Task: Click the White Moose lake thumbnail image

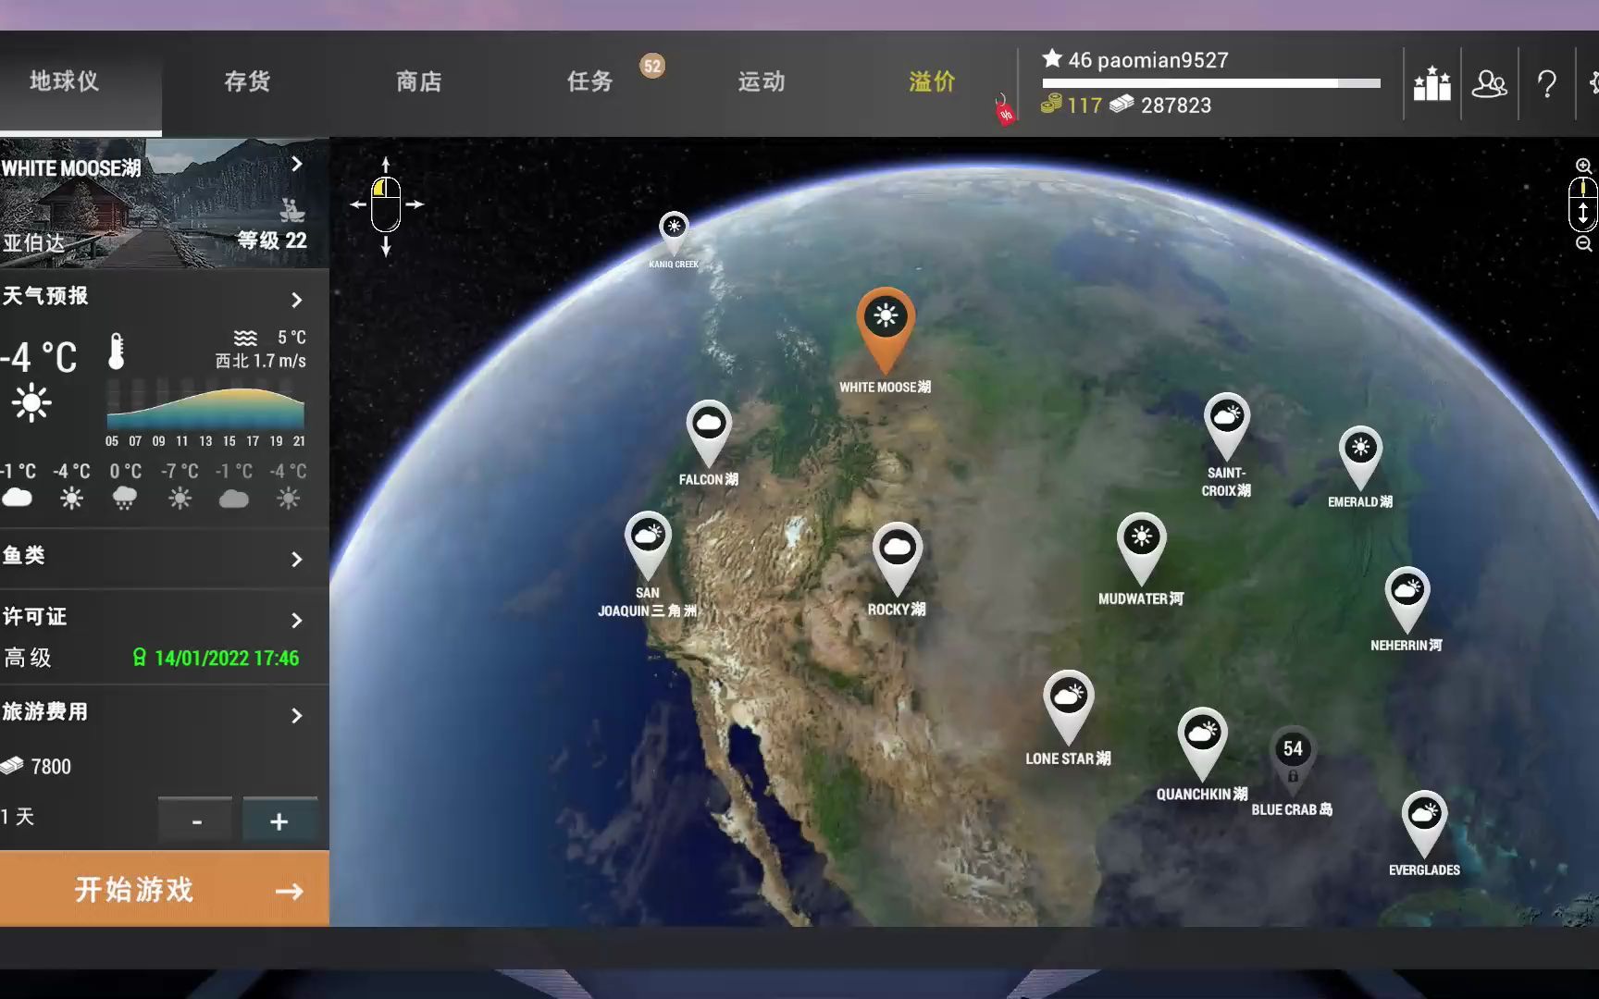Action: 164,203
